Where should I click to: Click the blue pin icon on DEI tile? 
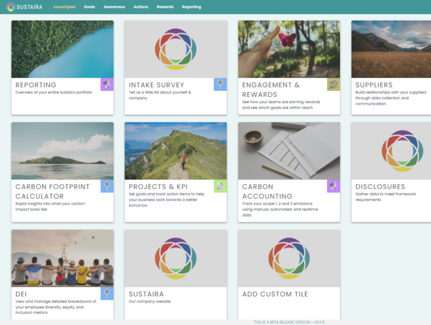107,293
